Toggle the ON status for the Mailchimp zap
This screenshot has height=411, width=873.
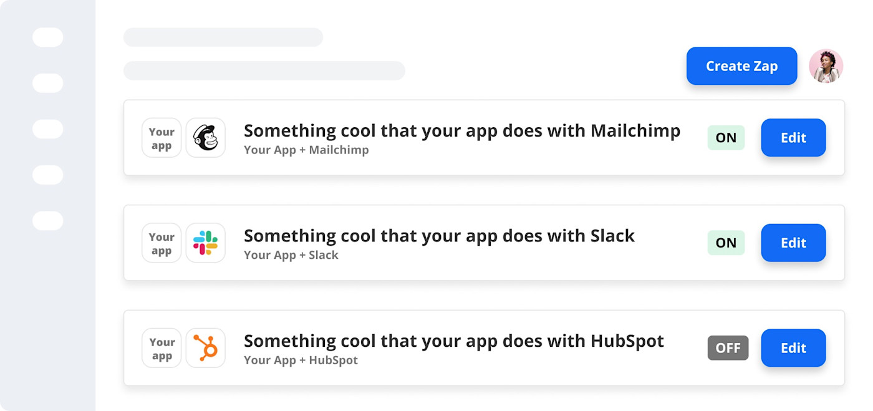tap(726, 138)
